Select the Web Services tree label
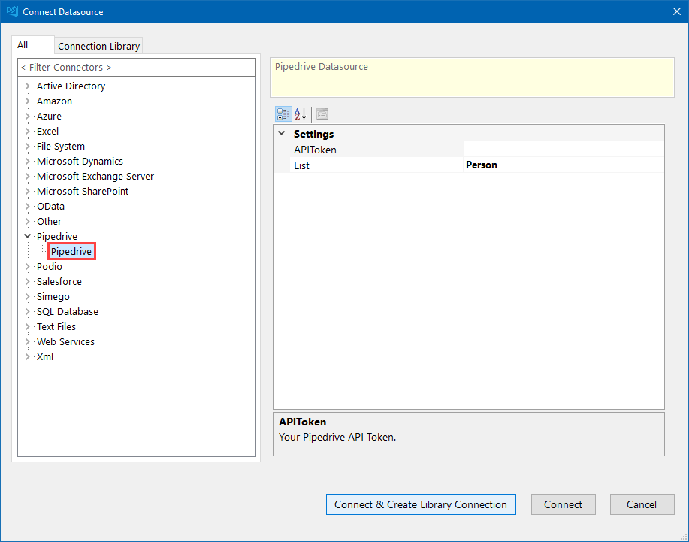 66,341
